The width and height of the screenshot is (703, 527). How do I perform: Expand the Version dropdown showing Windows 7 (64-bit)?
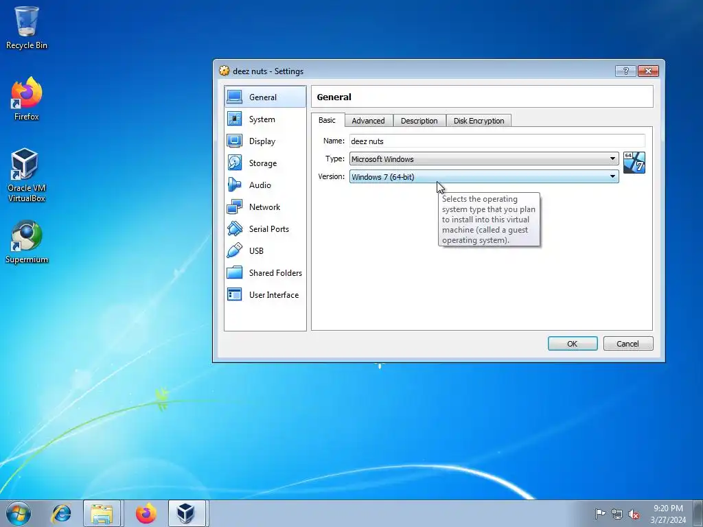pyautogui.click(x=484, y=176)
